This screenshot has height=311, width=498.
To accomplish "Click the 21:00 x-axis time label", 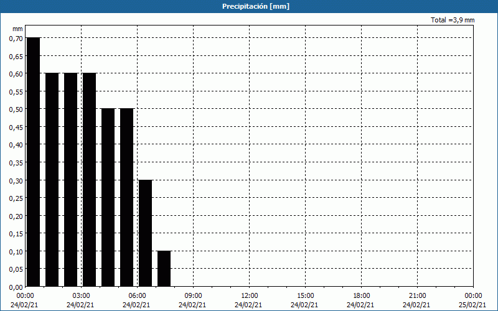I will point(417,296).
